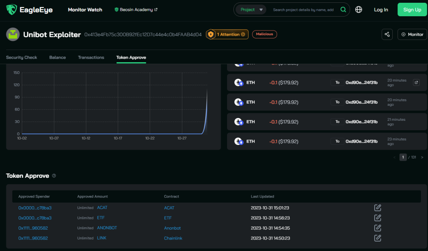Click edit icon for Anonbot approval
The image size is (428, 251).
[378, 228]
